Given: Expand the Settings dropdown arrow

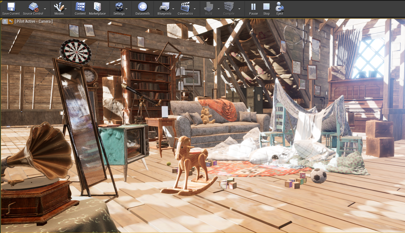Looking at the screenshot, I should click(126, 9).
